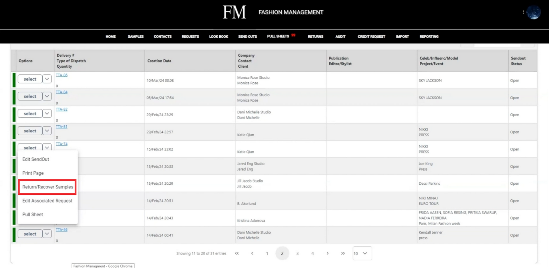Go to page 3 of the results
Viewport: 549px width, 268px height.
click(x=297, y=253)
